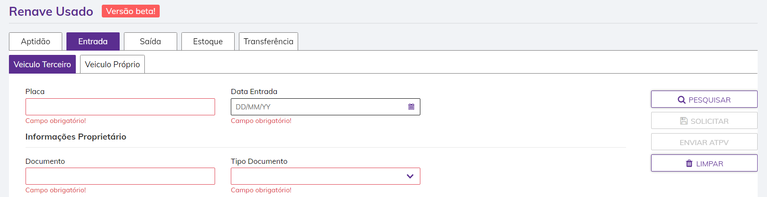Click the LIMPAR button label
The width and height of the screenshot is (767, 197).
click(710, 164)
